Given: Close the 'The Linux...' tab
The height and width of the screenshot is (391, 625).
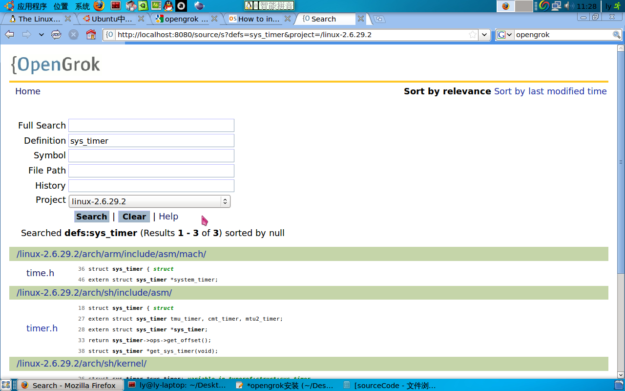Looking at the screenshot, I should coord(68,19).
